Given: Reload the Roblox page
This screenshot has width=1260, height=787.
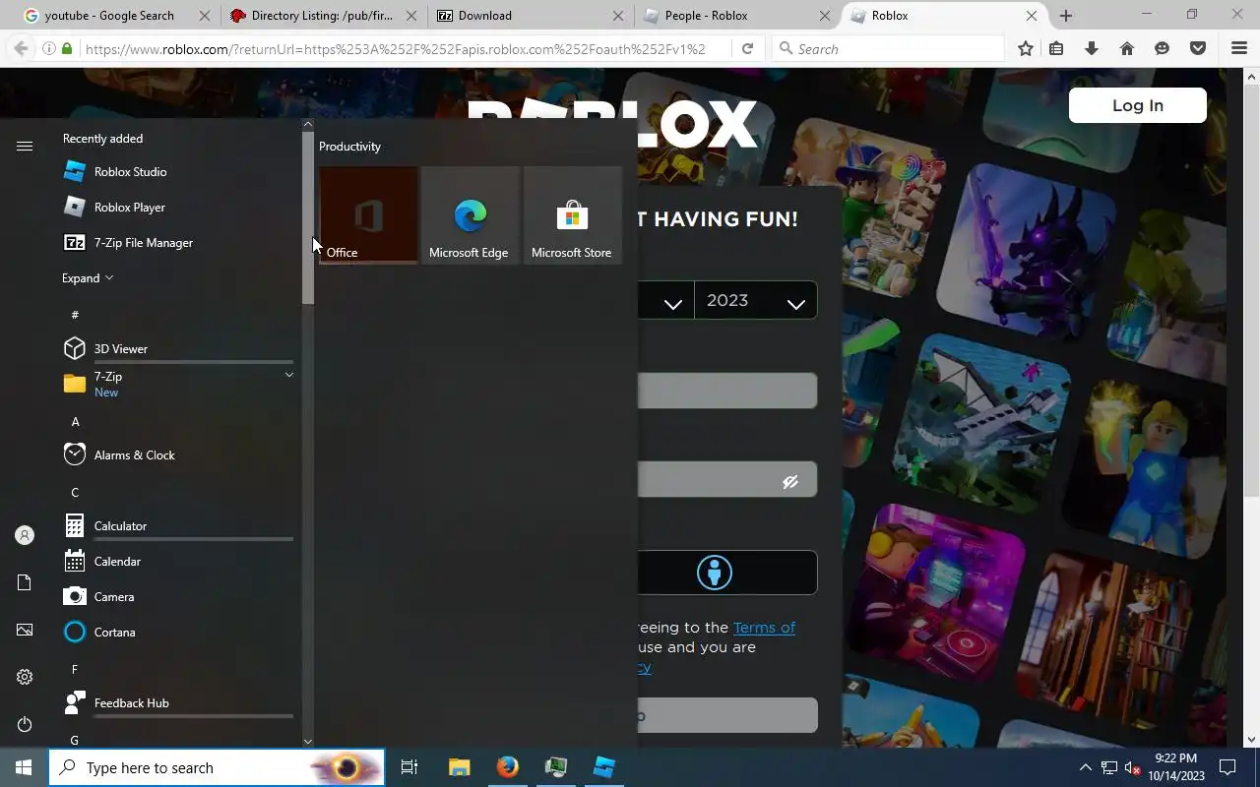Looking at the screenshot, I should tap(747, 48).
